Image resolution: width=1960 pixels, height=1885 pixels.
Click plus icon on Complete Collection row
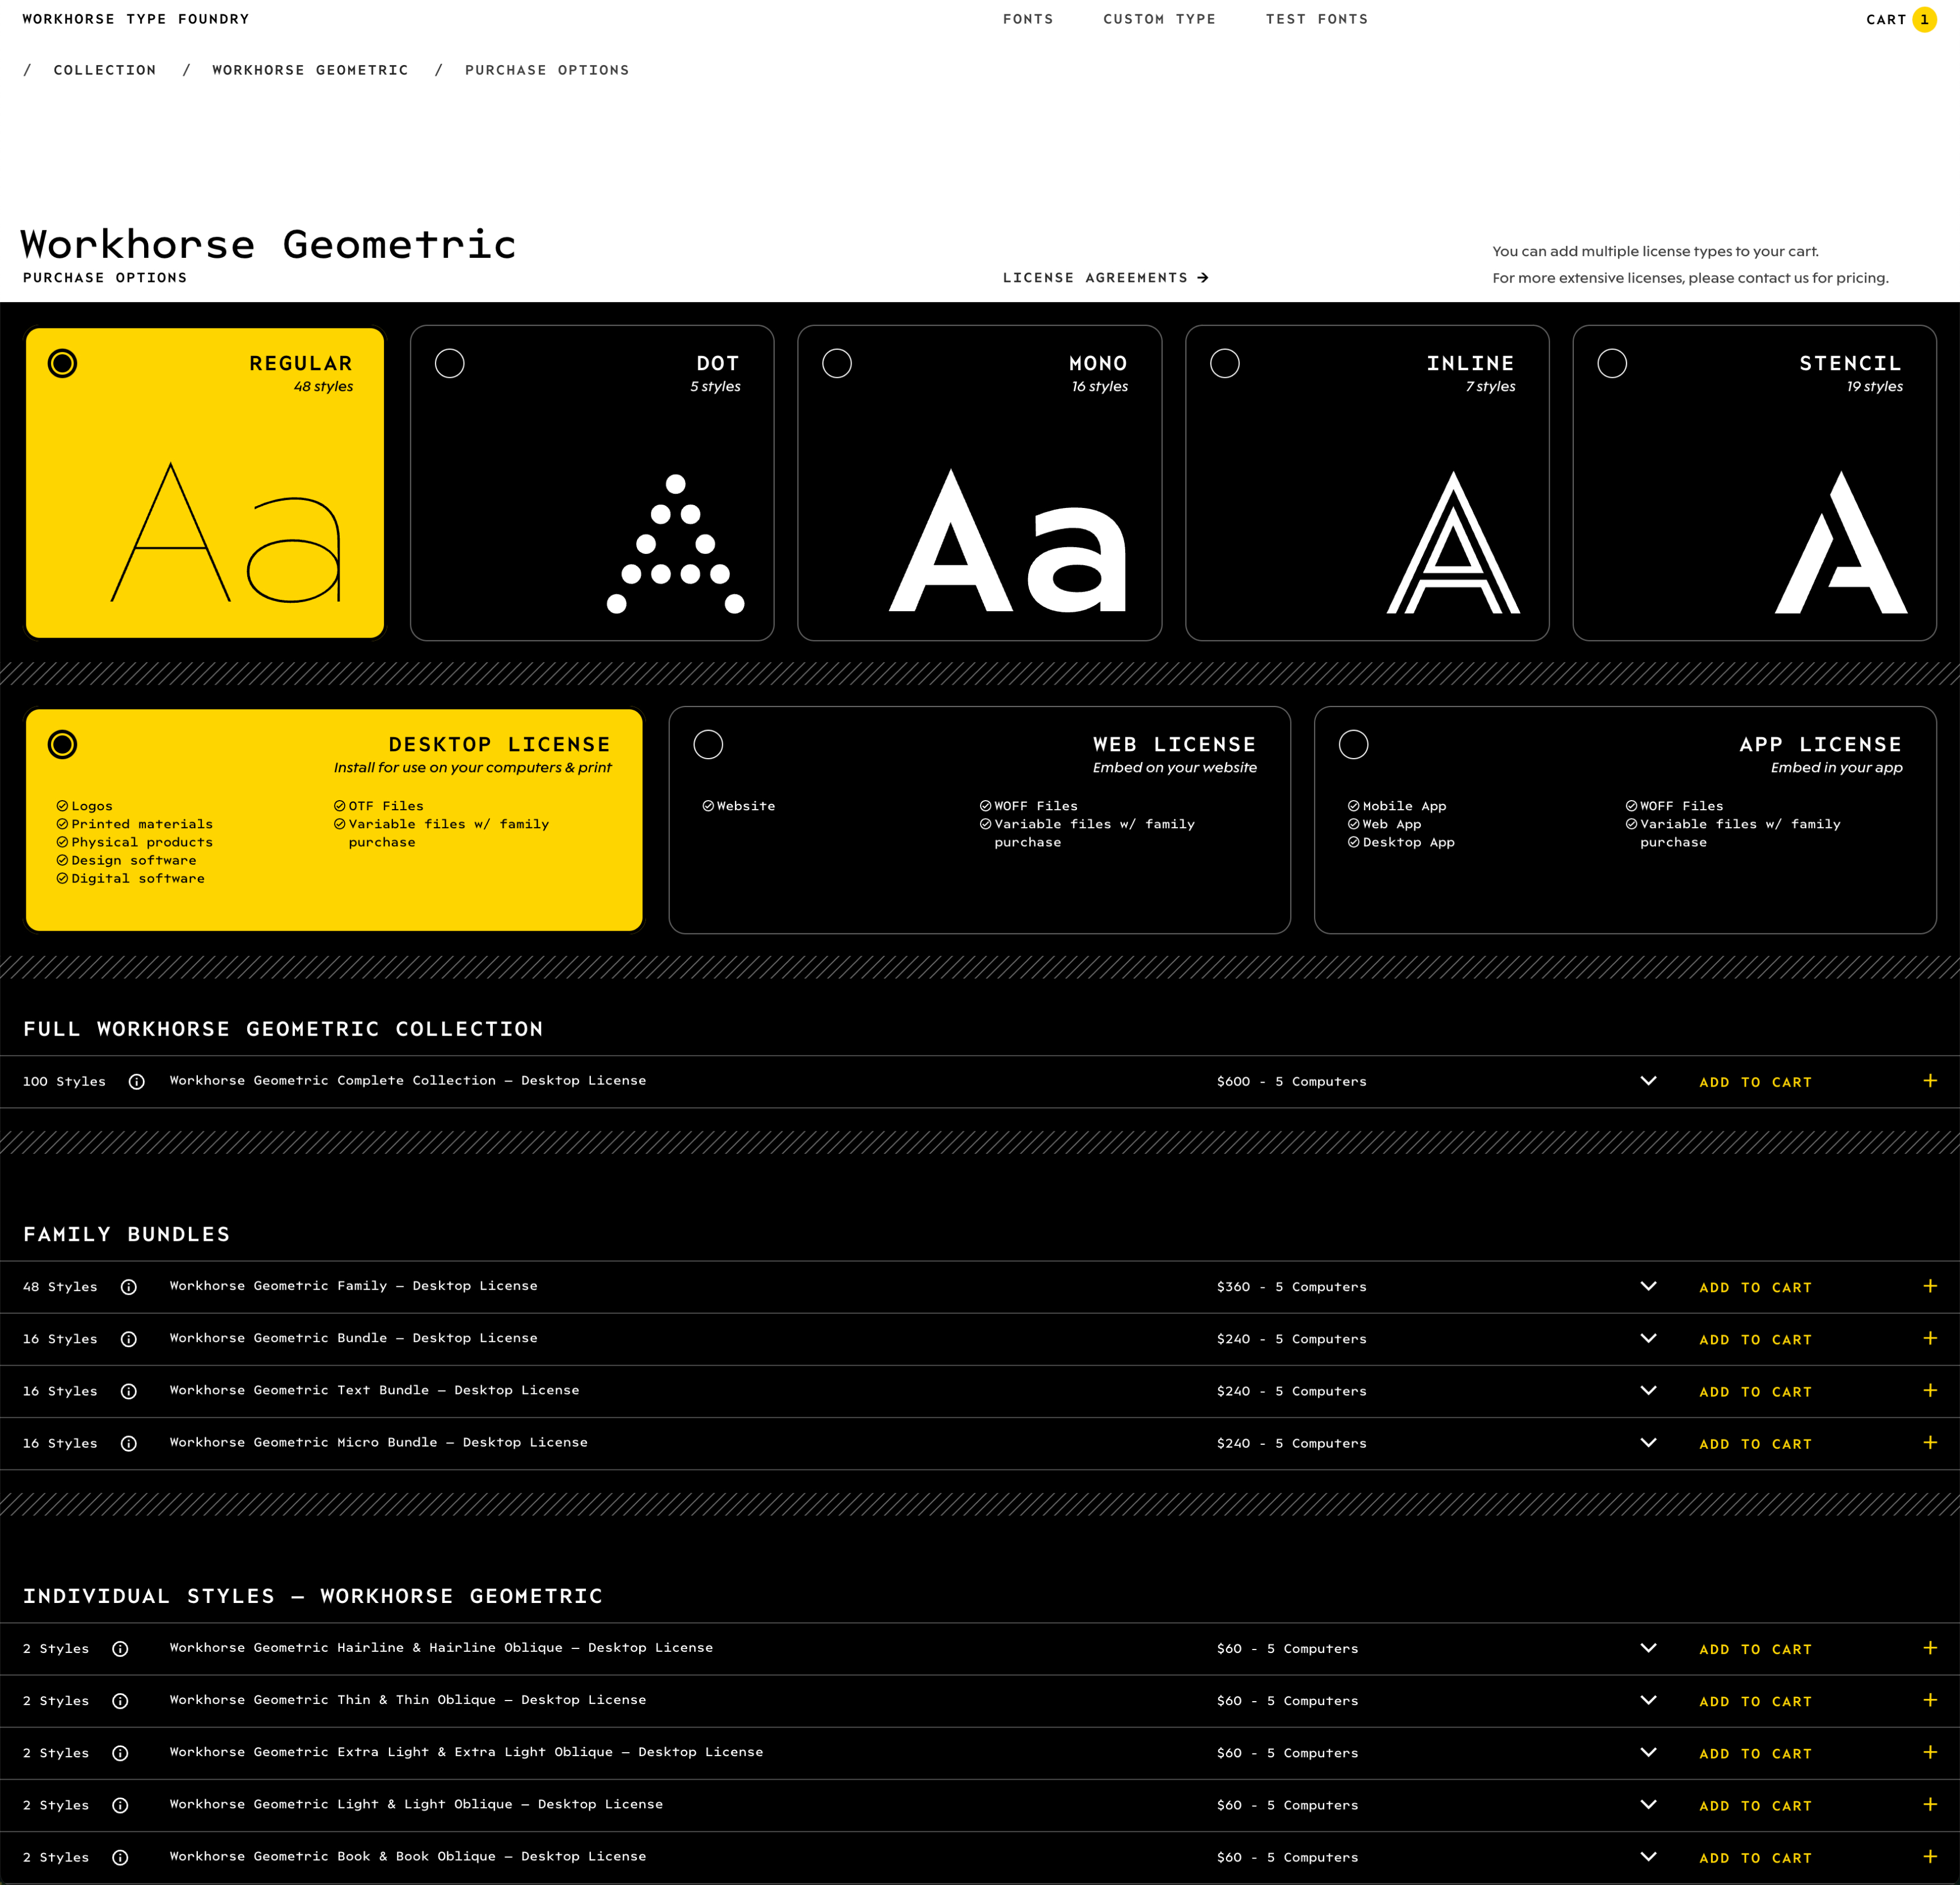tap(1930, 1081)
